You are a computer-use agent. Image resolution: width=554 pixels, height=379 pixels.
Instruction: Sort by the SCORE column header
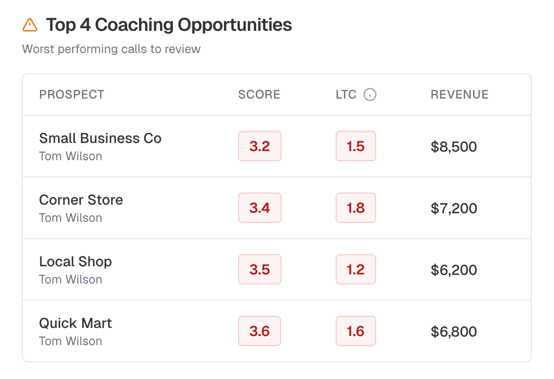[x=259, y=94]
